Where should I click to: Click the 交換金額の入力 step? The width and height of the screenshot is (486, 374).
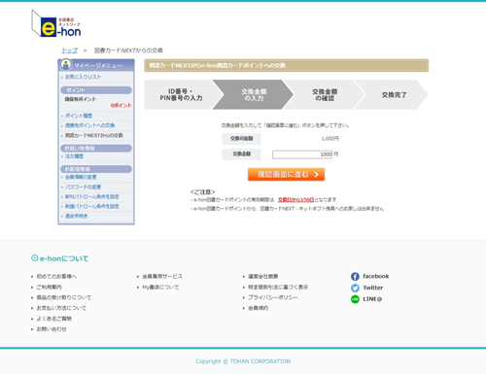pyautogui.click(x=254, y=94)
